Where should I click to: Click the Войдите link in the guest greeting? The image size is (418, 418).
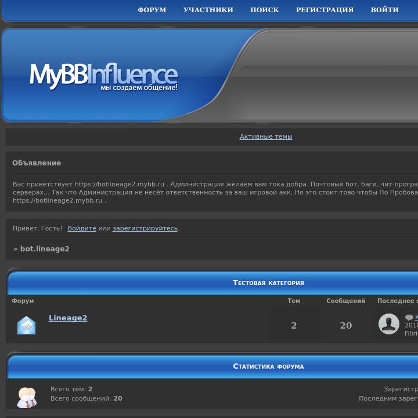click(82, 228)
